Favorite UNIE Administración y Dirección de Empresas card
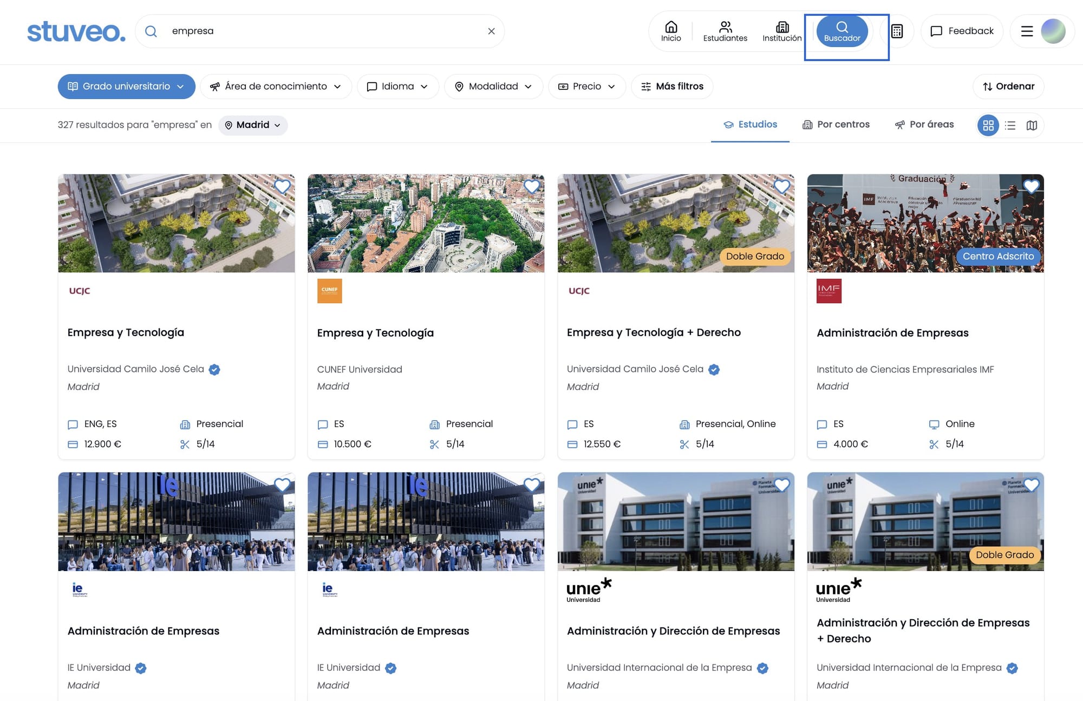1083x701 pixels. pyautogui.click(x=781, y=485)
